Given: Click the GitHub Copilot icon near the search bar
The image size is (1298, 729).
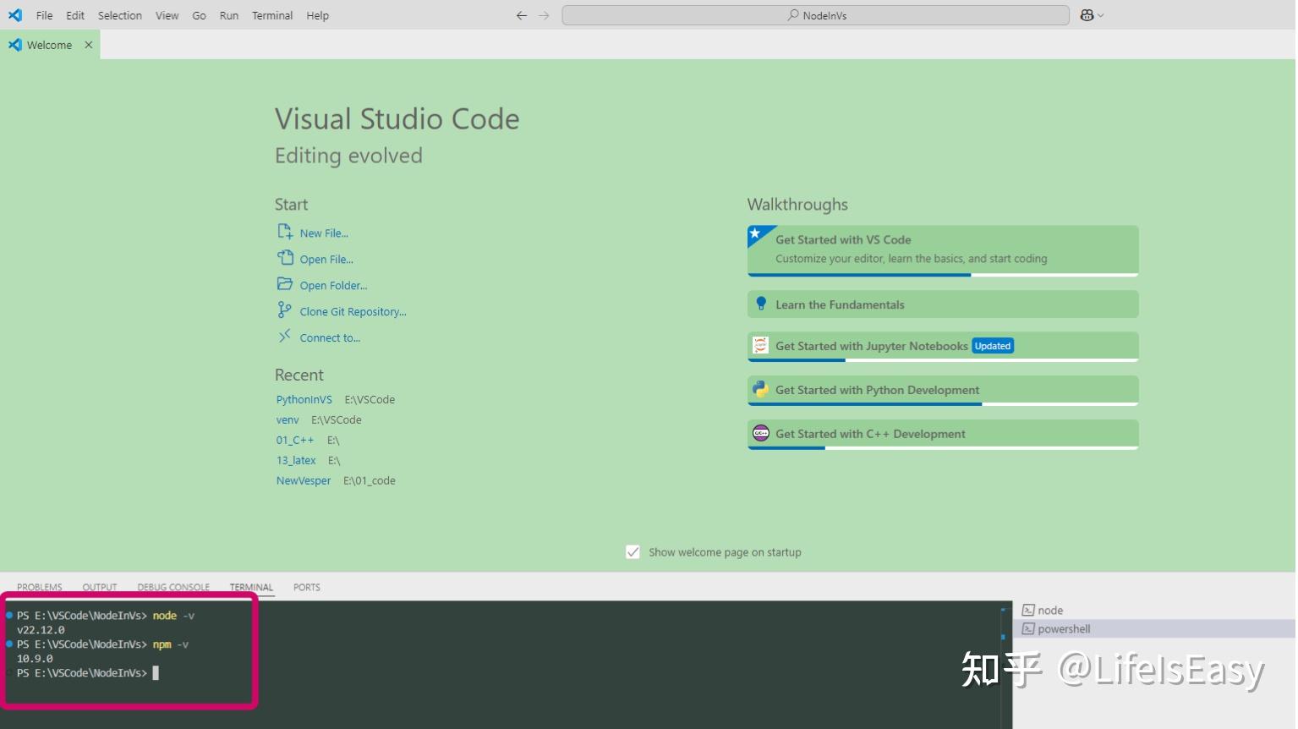Looking at the screenshot, I should click(1087, 14).
